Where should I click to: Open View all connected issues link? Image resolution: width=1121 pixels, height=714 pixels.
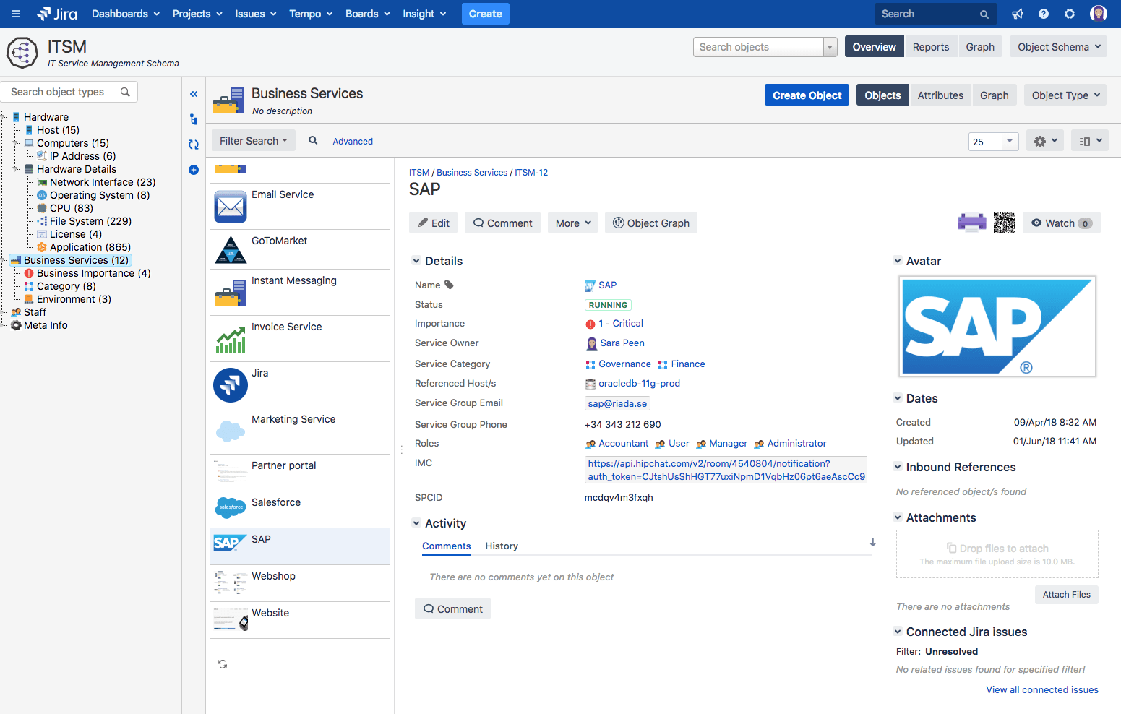(1041, 690)
